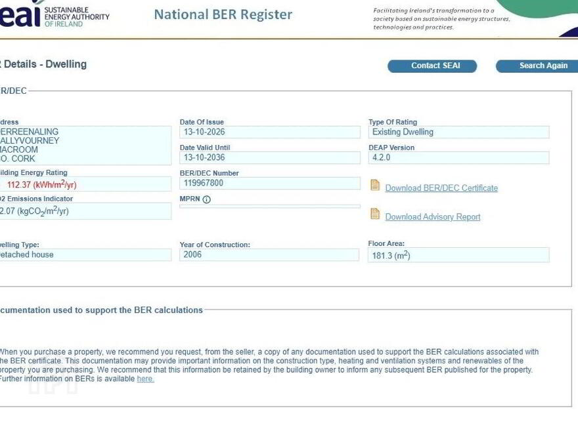The height and width of the screenshot is (423, 578).
Task: Click the Address text box
Action: [85, 146]
